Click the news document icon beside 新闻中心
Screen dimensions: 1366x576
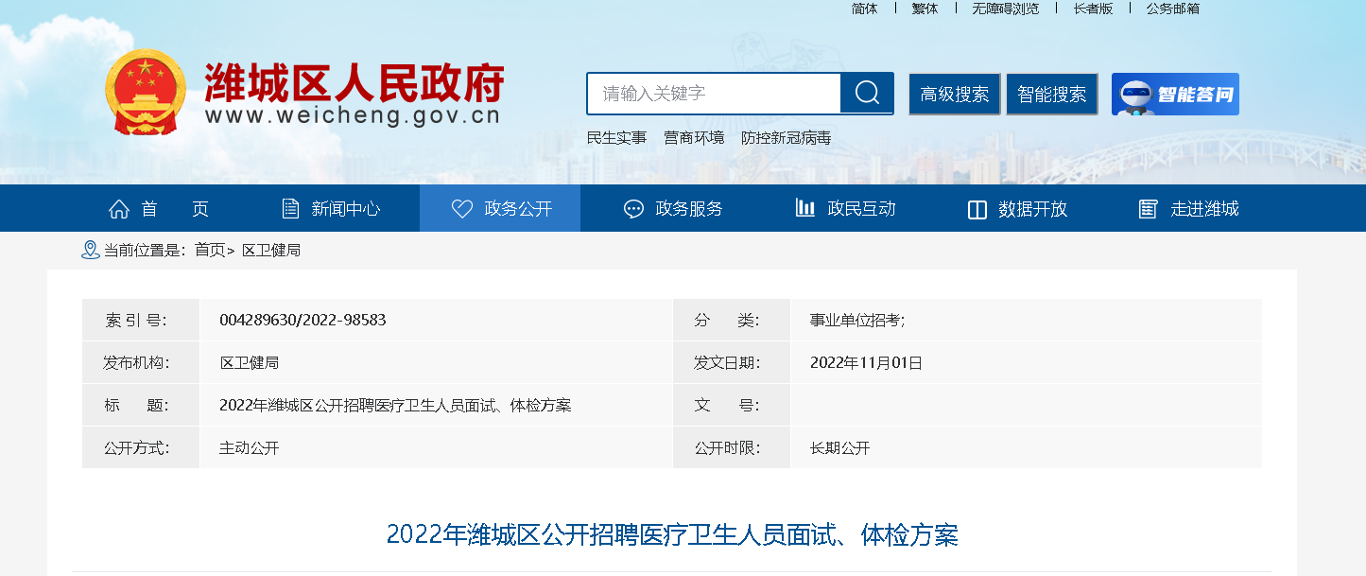(291, 209)
